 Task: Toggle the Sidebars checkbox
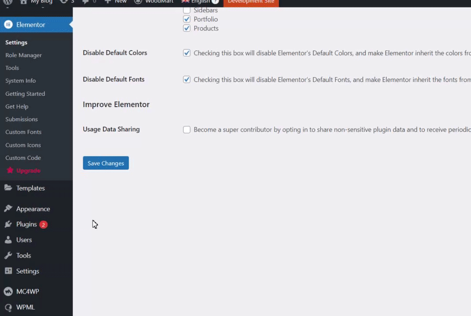click(x=187, y=10)
